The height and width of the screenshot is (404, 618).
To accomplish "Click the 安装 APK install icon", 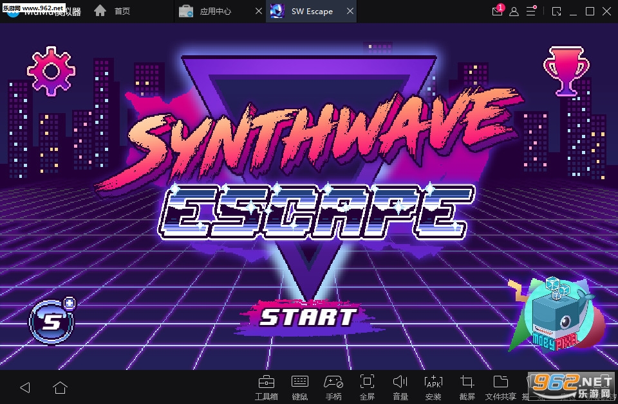I will 433,387.
